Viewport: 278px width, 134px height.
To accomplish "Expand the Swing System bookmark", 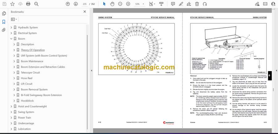I will click(x=11, y=112).
